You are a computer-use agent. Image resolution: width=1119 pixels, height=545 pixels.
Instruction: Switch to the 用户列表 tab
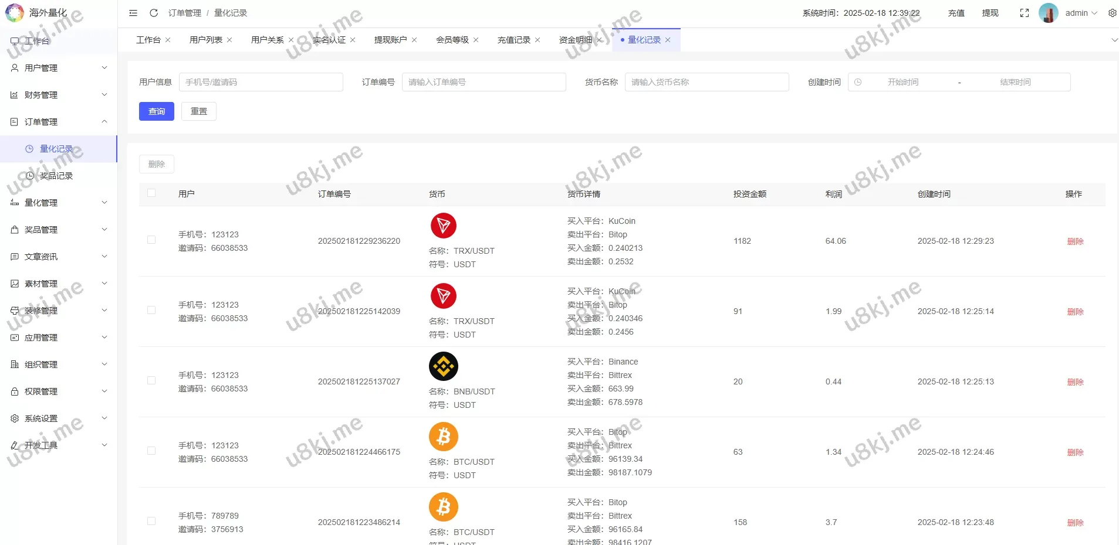205,40
